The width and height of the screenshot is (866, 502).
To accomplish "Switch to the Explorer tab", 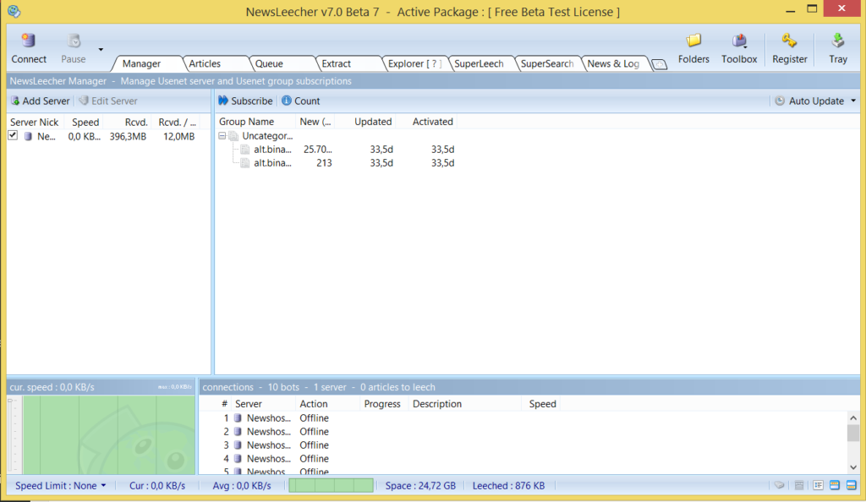I will coord(414,63).
